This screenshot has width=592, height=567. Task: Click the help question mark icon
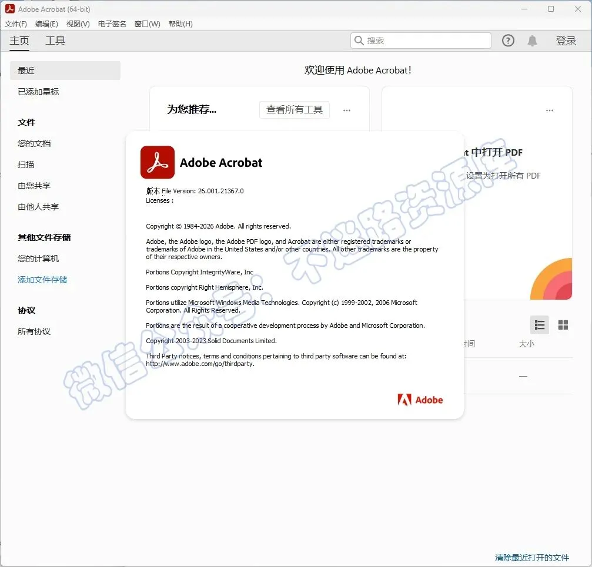click(508, 41)
